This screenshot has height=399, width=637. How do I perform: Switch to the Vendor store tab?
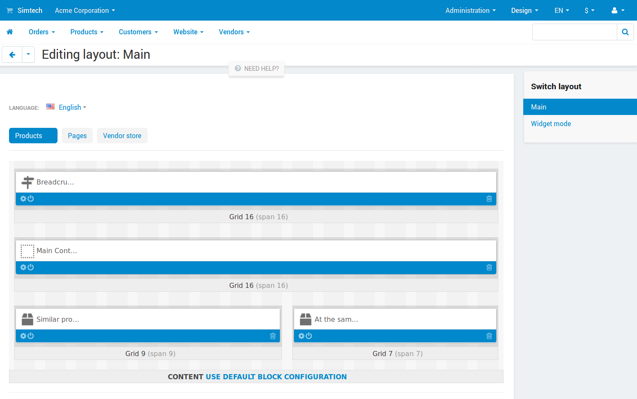(x=122, y=136)
